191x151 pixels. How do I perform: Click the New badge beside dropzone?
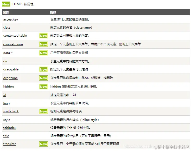tap(43, 78)
